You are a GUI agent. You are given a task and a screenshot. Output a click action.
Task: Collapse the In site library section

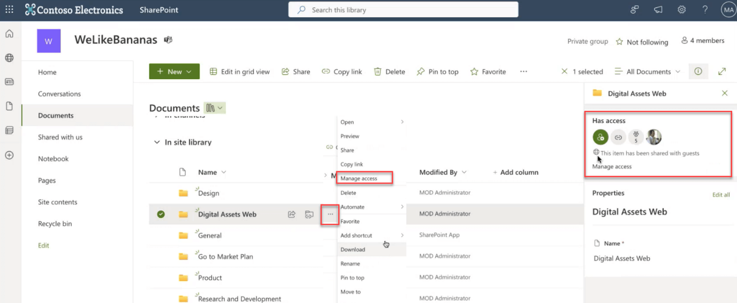tap(157, 142)
